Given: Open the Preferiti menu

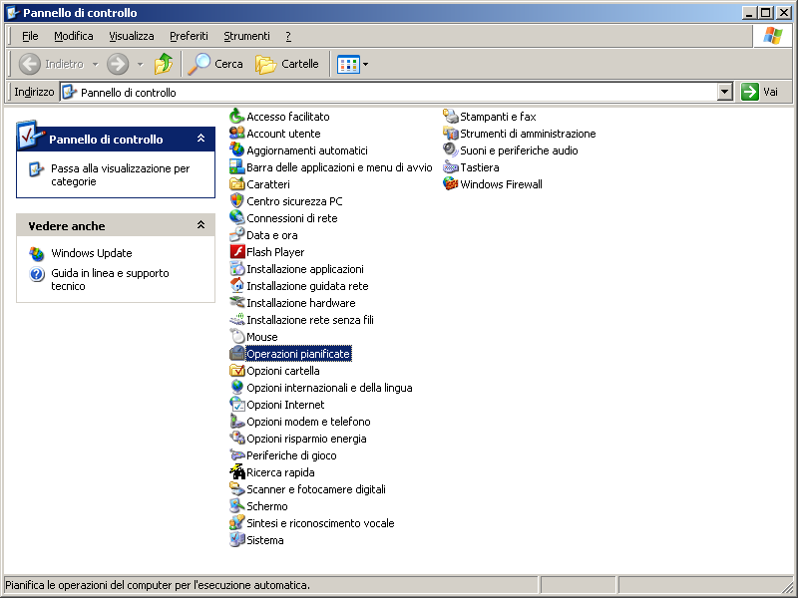Looking at the screenshot, I should point(189,36).
